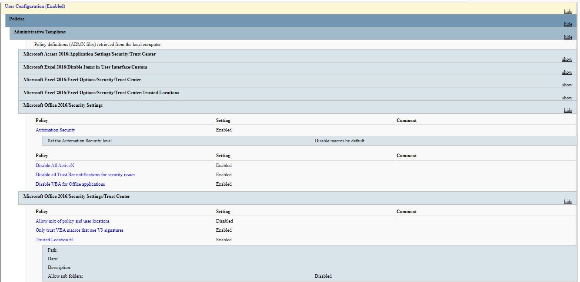Click the 'Disable macros by default' value
Screen dimensions: 580x282
tap(340, 141)
